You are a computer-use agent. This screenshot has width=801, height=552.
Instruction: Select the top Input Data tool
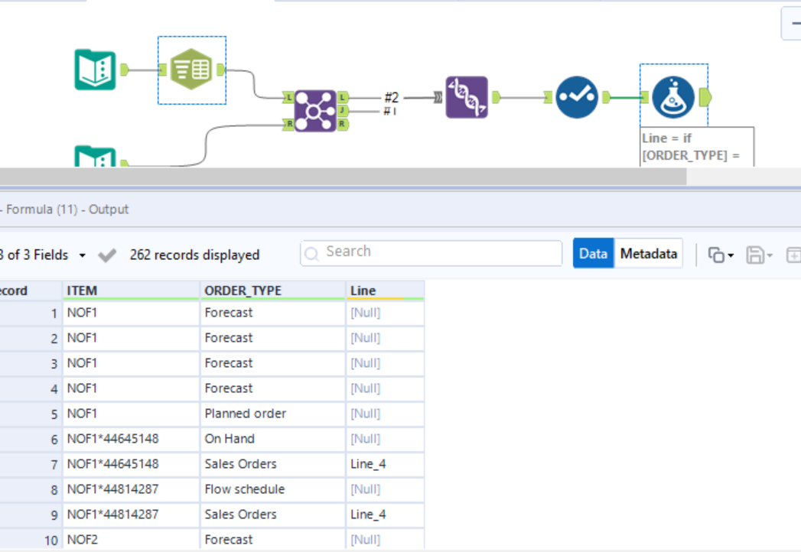(x=95, y=70)
